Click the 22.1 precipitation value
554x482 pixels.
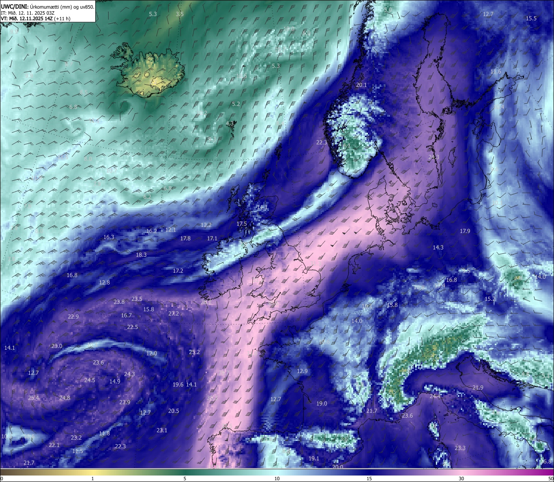point(54,445)
